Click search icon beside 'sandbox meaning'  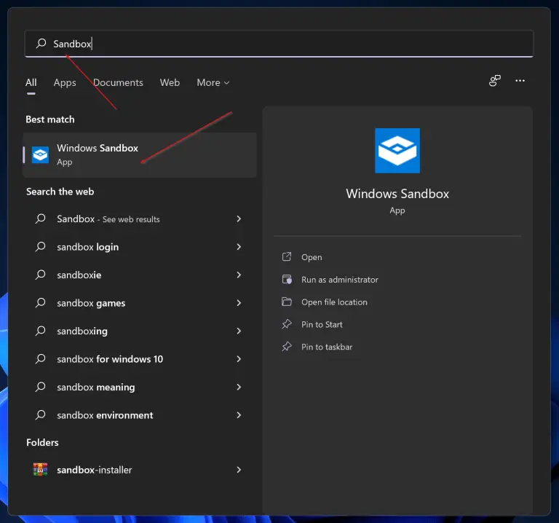(x=40, y=387)
